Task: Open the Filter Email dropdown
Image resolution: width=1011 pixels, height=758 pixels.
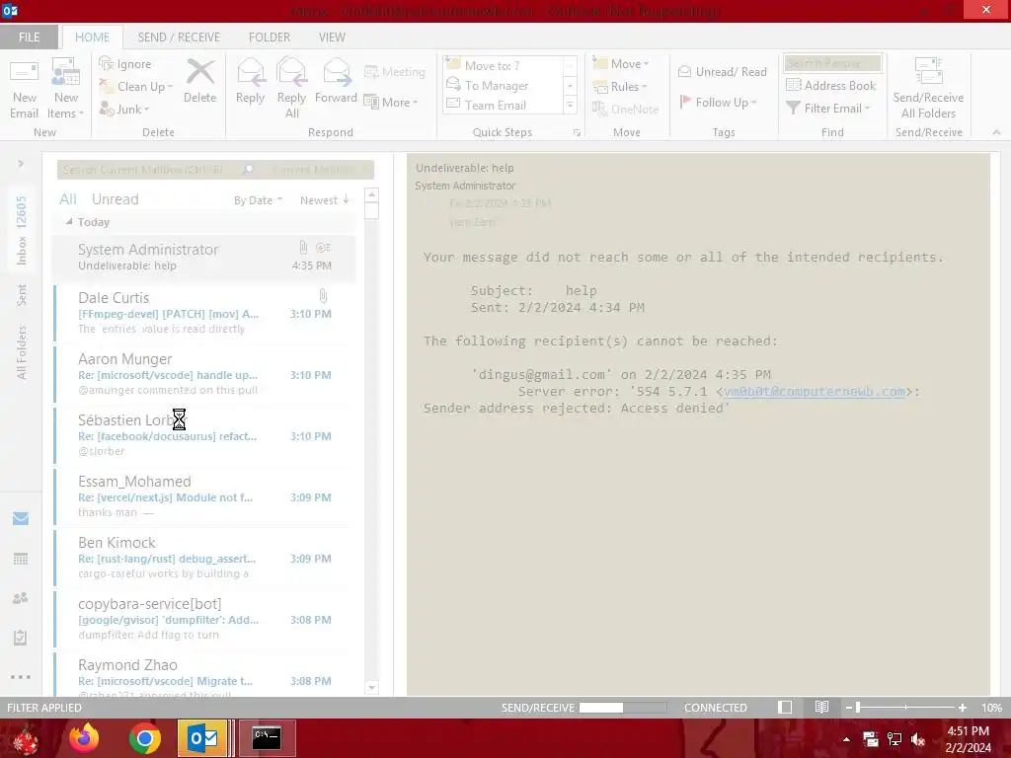Action: click(828, 109)
